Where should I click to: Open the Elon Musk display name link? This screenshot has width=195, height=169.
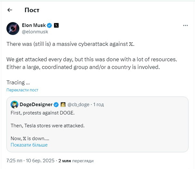point(34,25)
